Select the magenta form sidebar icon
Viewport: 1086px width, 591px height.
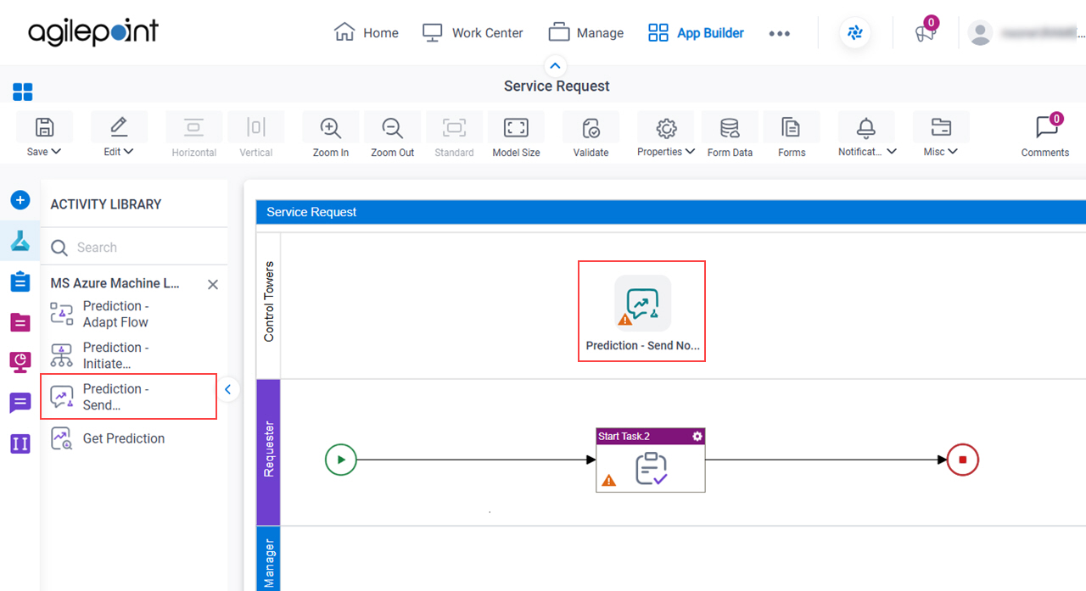(x=20, y=322)
